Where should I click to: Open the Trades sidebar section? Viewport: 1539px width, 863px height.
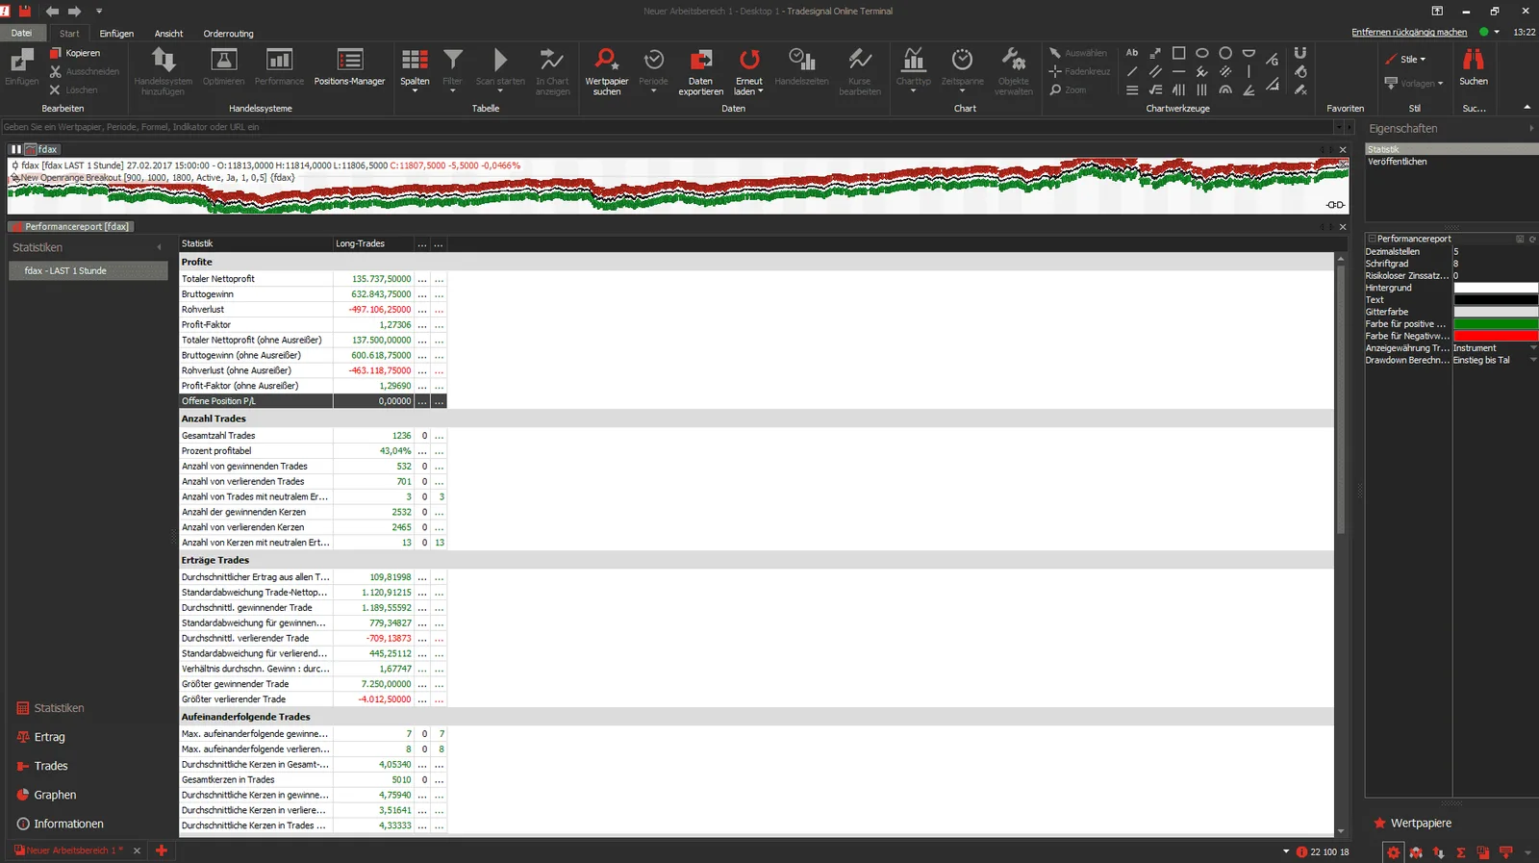click(42, 766)
